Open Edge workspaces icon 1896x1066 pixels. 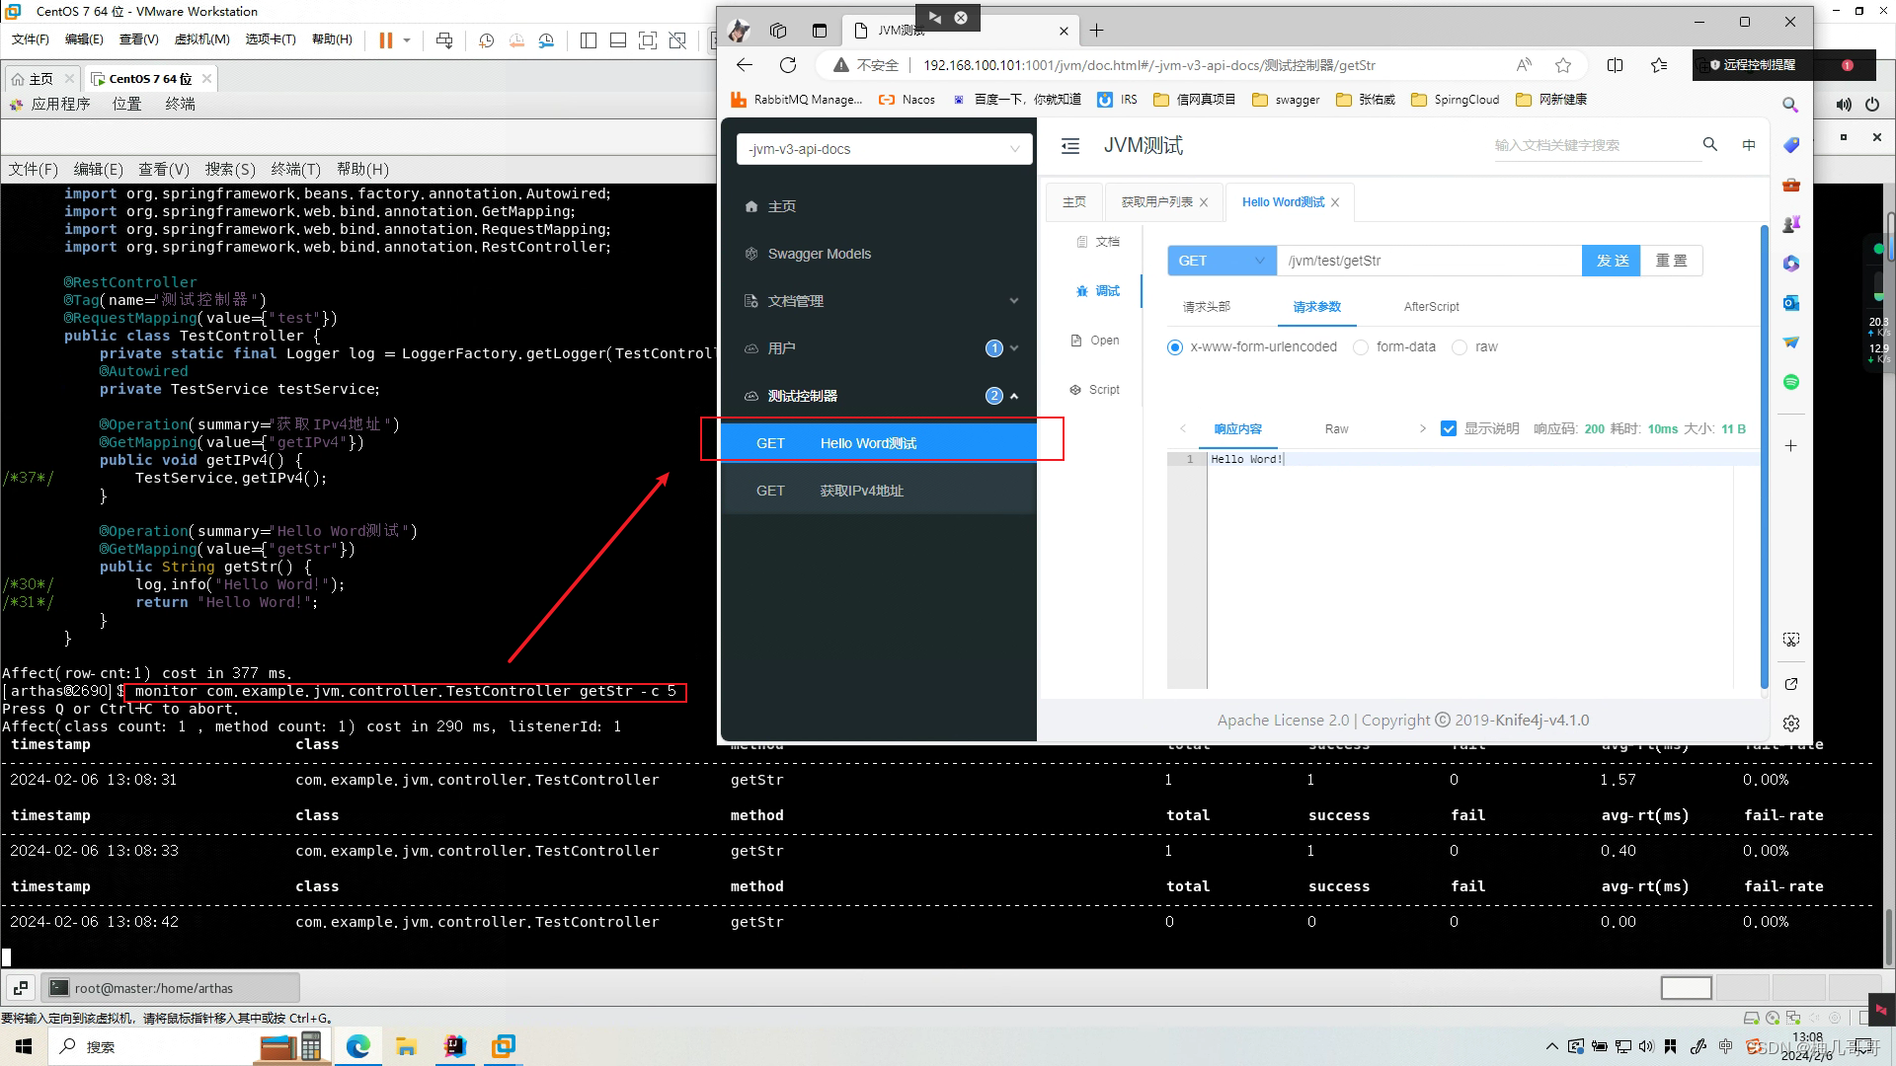tap(778, 31)
